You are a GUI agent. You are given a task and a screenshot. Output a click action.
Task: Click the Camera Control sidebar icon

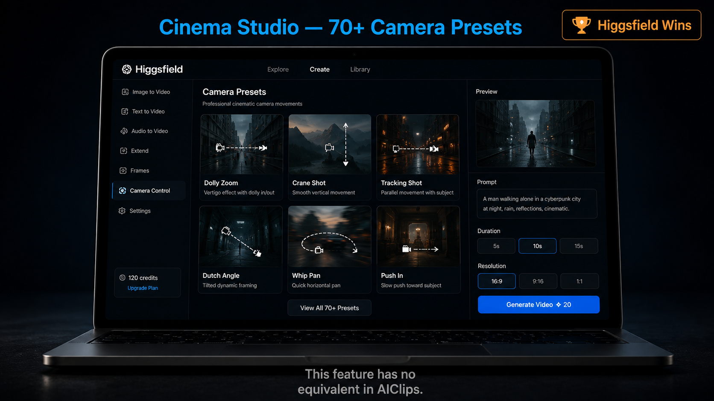point(123,190)
